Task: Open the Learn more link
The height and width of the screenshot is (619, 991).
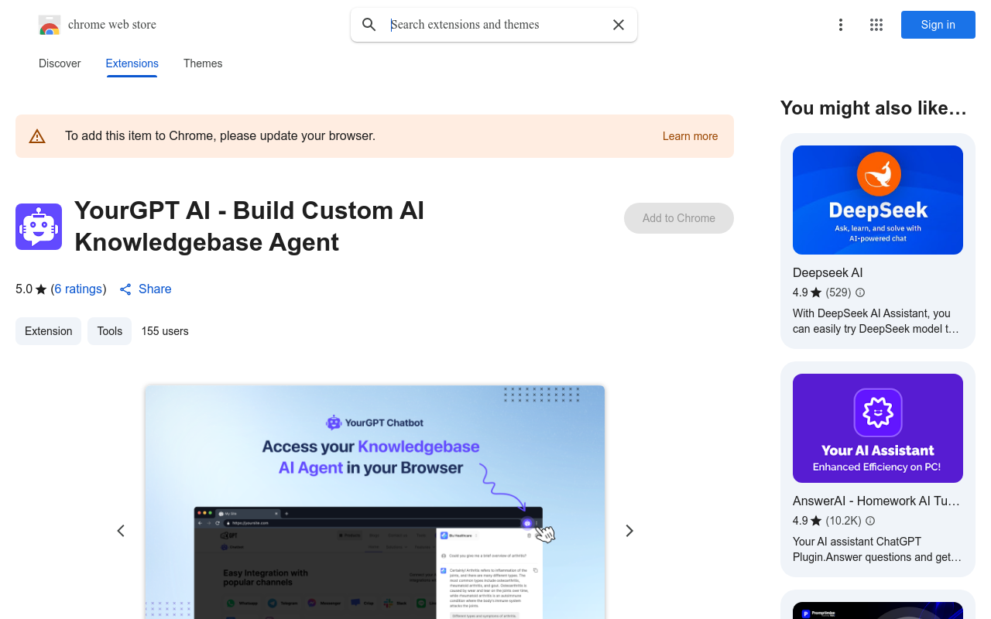Action: click(x=690, y=136)
